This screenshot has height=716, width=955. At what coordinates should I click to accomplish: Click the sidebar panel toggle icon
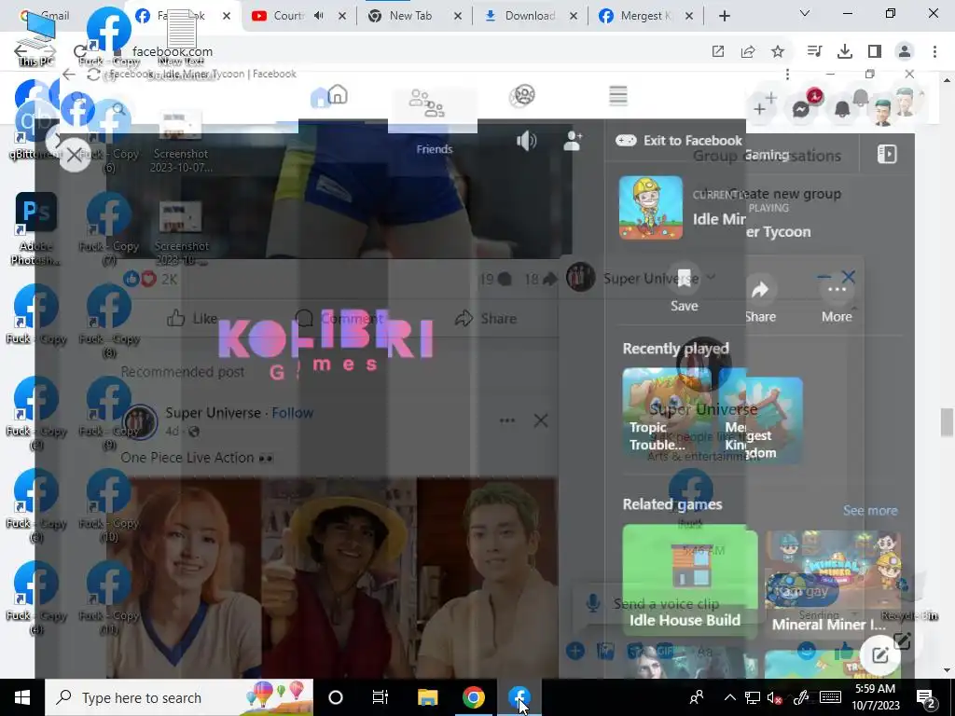coord(887,154)
